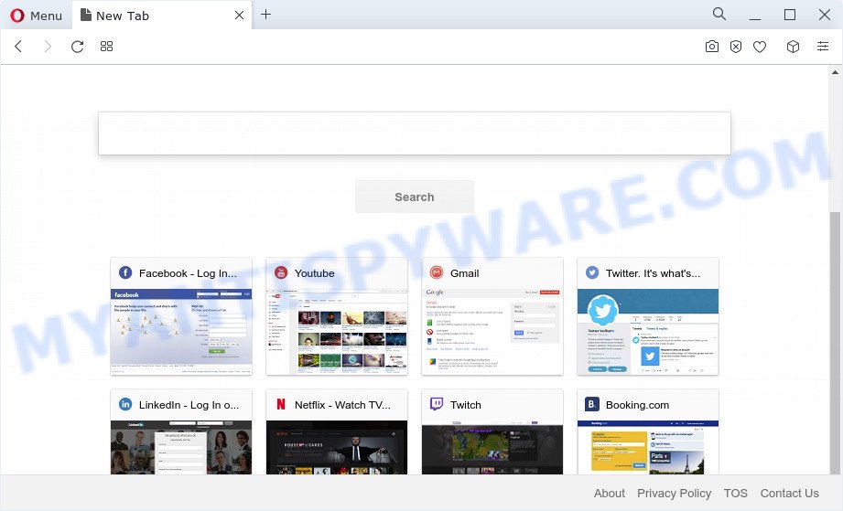843x511 pixels.
Task: Go back with the back arrow
Action: [x=18, y=46]
